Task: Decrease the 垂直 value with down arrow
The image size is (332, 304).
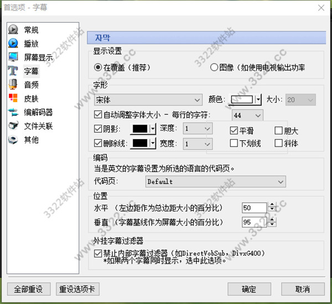Action: click(272, 224)
